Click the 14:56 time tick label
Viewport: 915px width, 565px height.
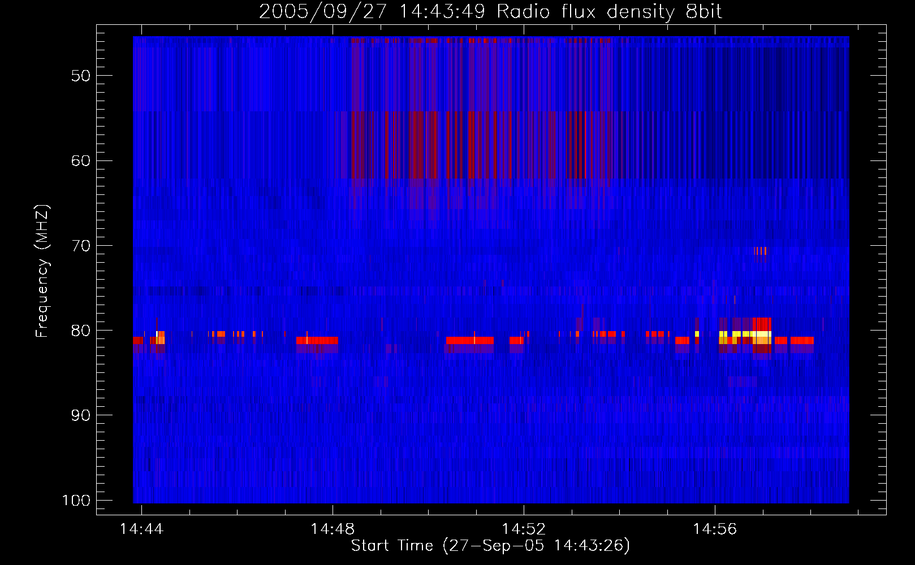(x=715, y=529)
